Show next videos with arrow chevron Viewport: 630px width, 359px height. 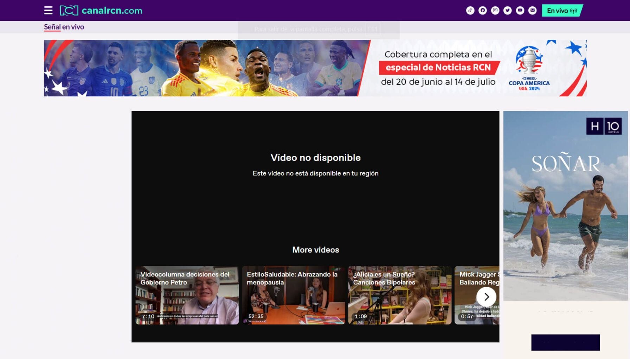point(486,297)
